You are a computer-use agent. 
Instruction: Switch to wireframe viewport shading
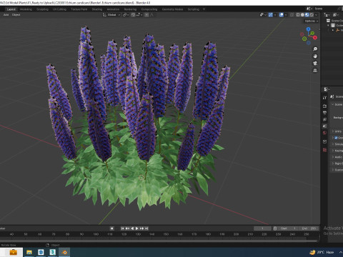[298, 15]
